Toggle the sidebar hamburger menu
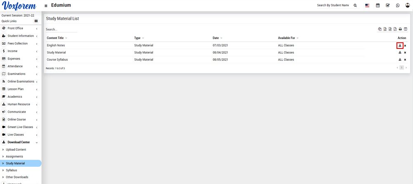The image size is (413, 184). [x=46, y=6]
